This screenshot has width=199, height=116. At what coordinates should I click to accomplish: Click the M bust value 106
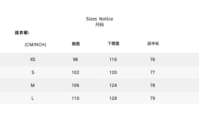[x=75, y=85]
